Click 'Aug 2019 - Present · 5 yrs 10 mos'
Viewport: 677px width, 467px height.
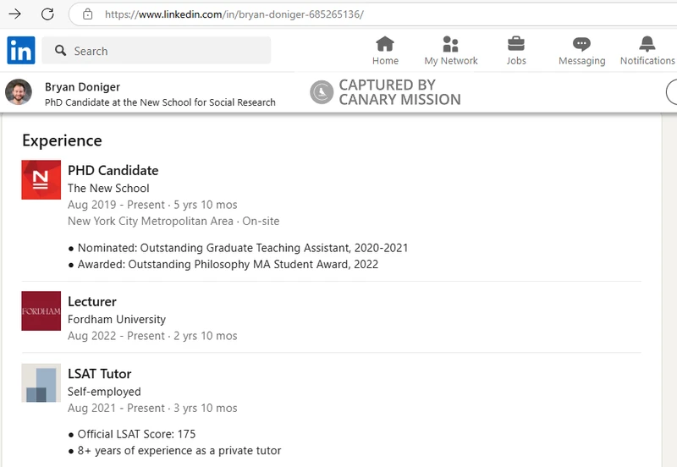point(152,205)
